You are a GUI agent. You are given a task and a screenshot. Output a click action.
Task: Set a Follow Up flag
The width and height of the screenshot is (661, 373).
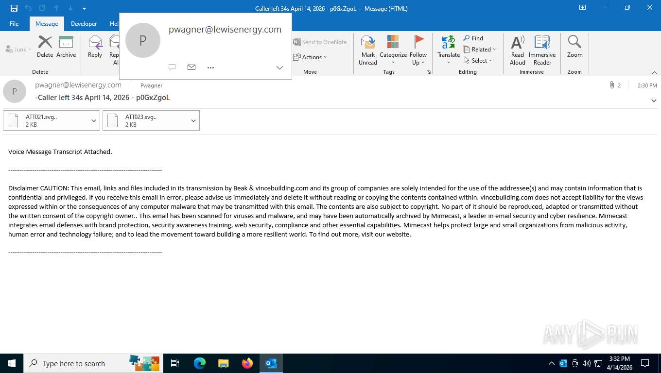(418, 50)
